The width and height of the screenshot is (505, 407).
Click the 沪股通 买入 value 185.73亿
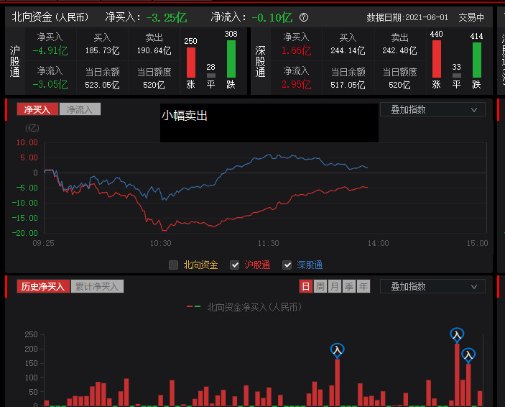click(x=103, y=50)
